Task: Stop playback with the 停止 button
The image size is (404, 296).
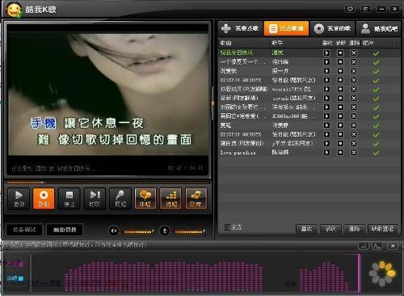Action: (x=69, y=198)
